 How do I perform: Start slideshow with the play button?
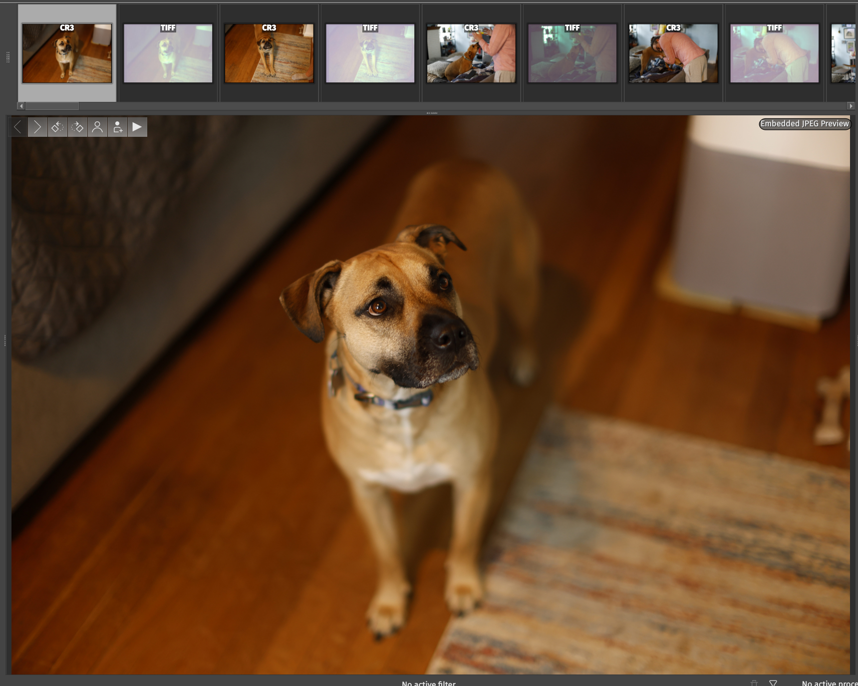(x=137, y=127)
